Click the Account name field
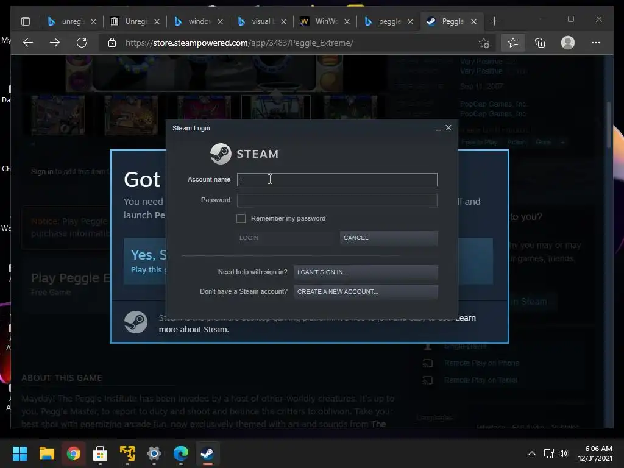The height and width of the screenshot is (468, 624). tap(337, 180)
